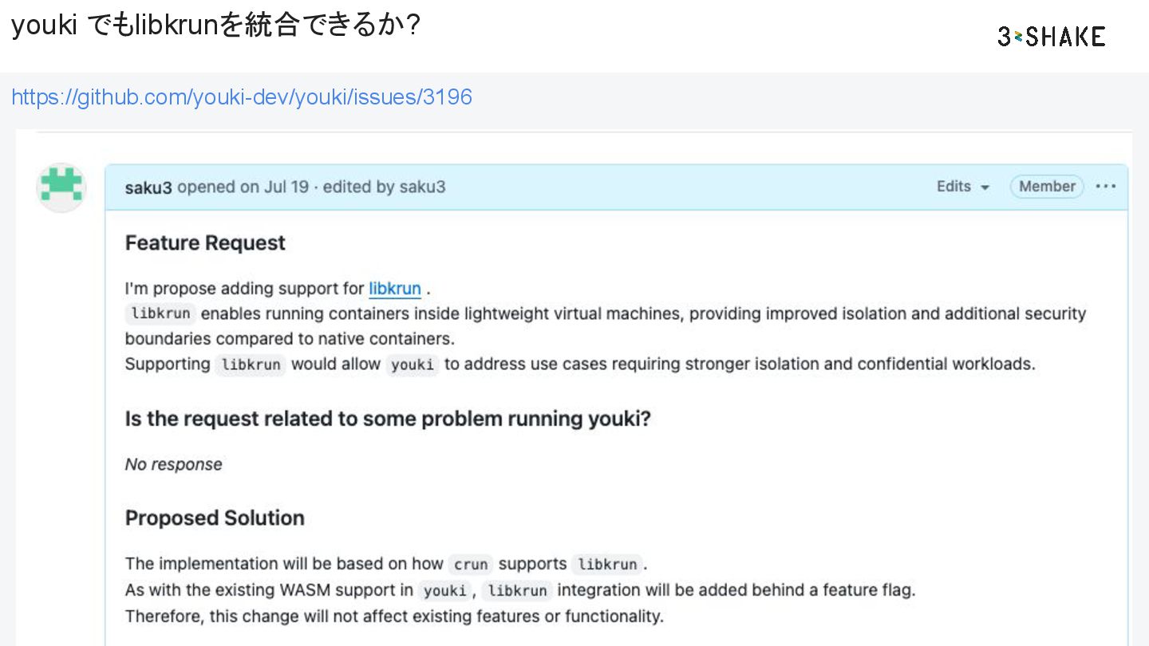Click the libkrun code tag starting second sentence

[x=160, y=313]
